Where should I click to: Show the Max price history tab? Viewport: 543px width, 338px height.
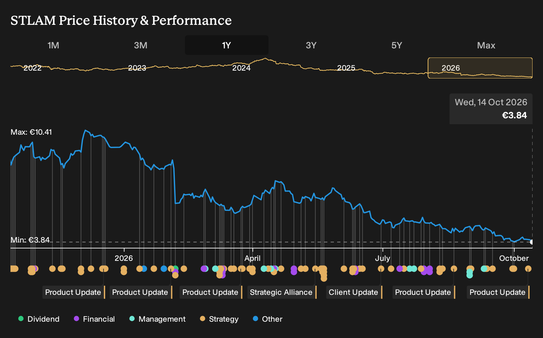click(x=486, y=45)
